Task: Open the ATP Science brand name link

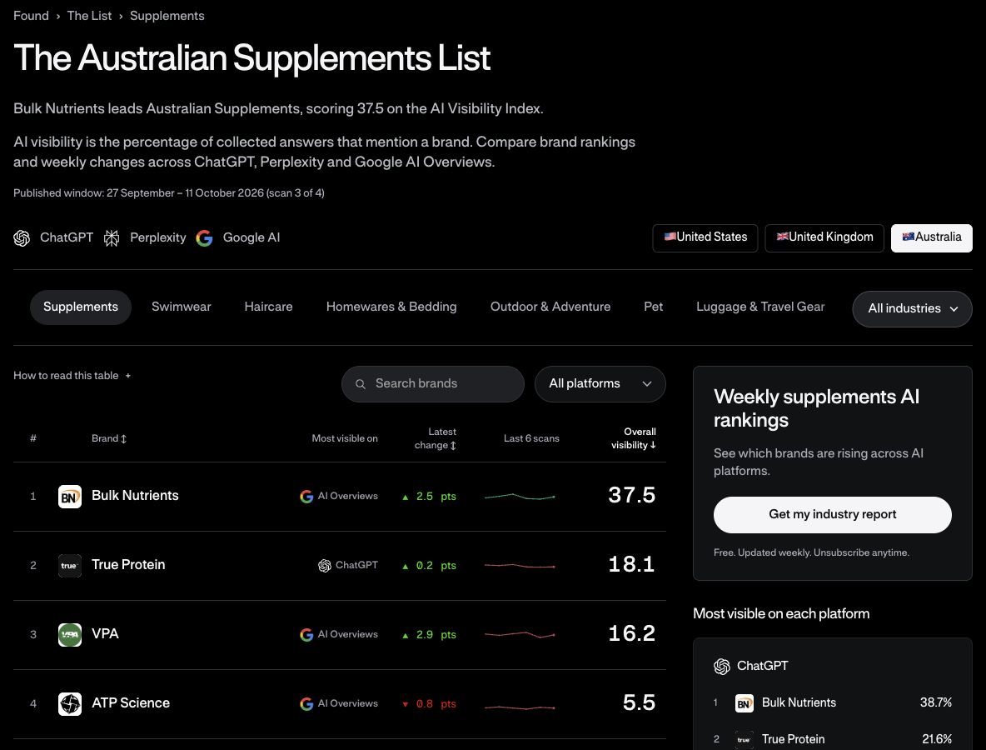Action: (x=131, y=703)
